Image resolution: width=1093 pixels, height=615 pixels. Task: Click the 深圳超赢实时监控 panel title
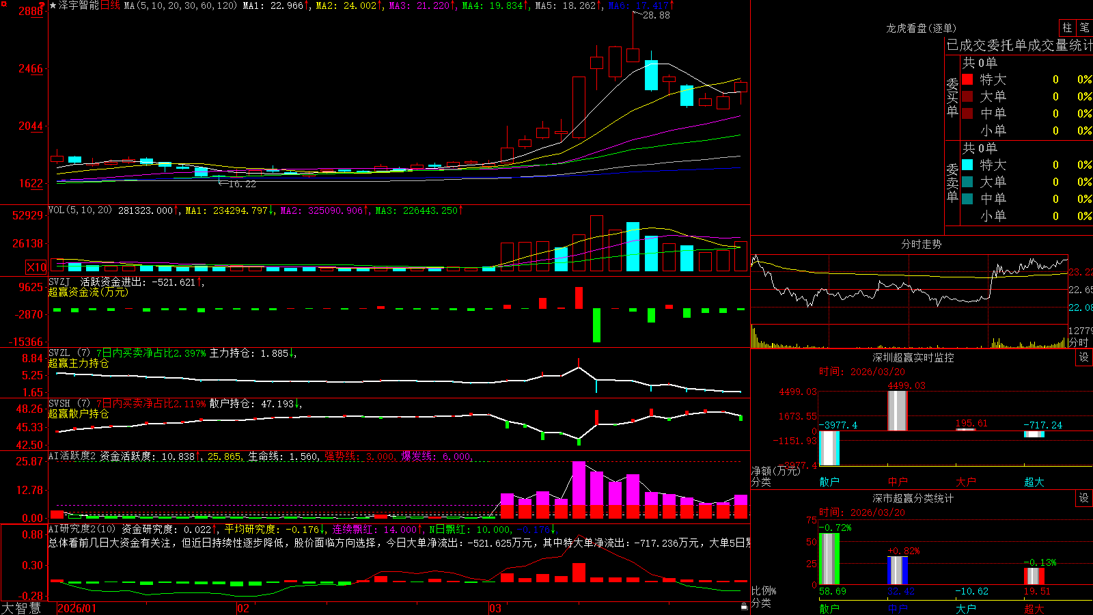point(913,357)
